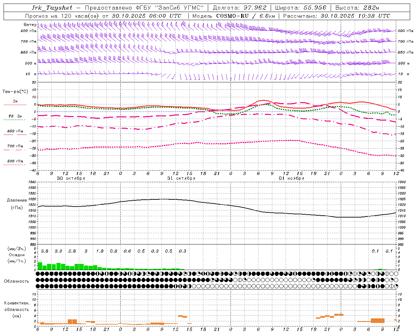Click the 'Конвективн.' convective cloud label
This screenshot has height=332, width=415.
point(17,303)
